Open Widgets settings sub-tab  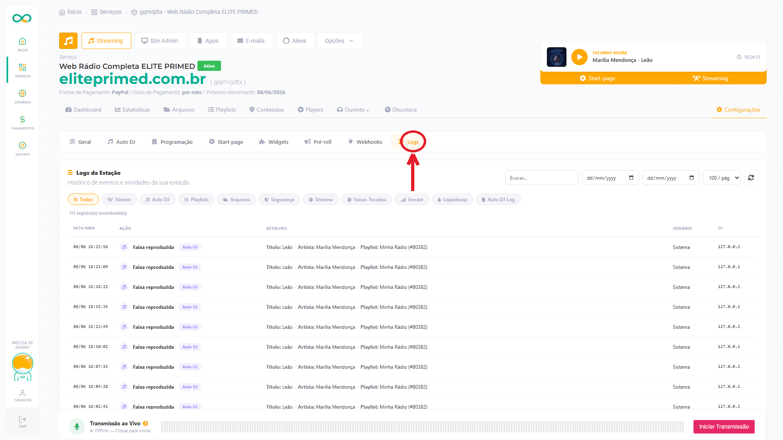point(274,142)
